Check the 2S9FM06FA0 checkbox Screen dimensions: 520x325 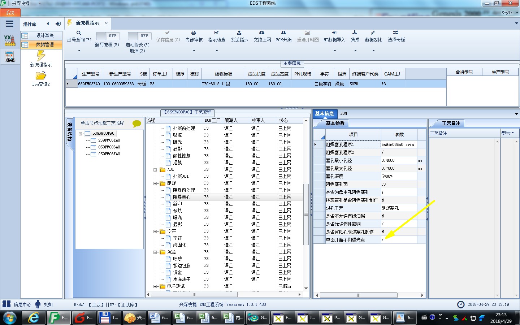coord(94,154)
